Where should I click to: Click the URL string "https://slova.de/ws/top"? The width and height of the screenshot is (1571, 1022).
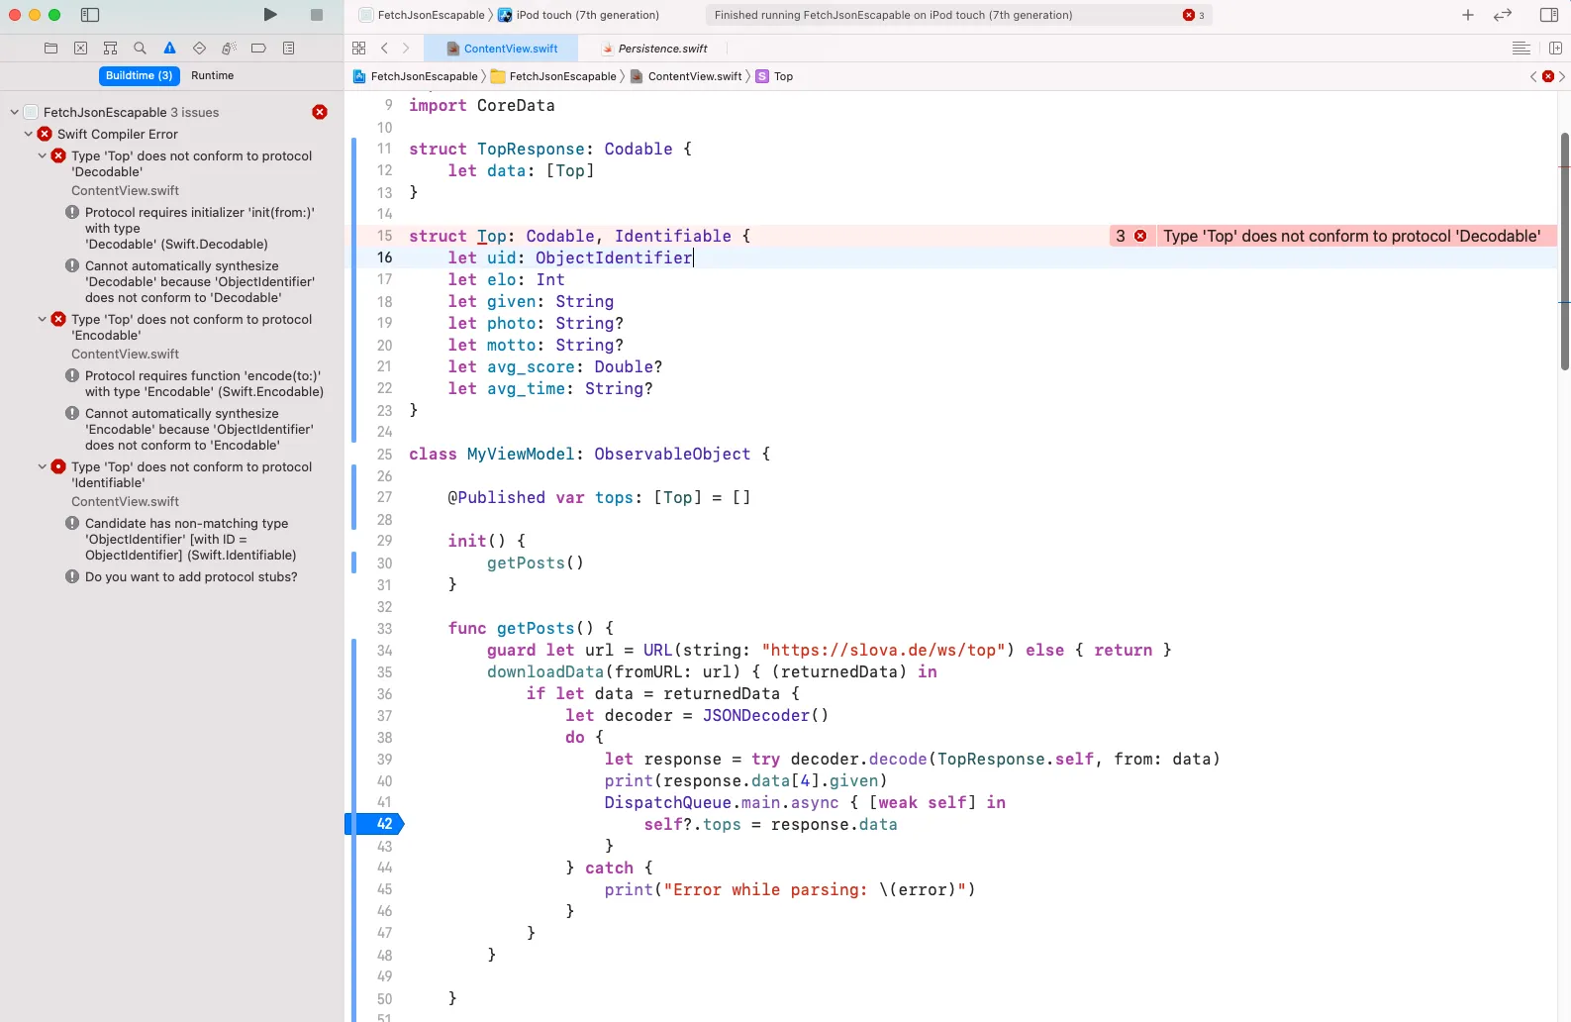884,650
